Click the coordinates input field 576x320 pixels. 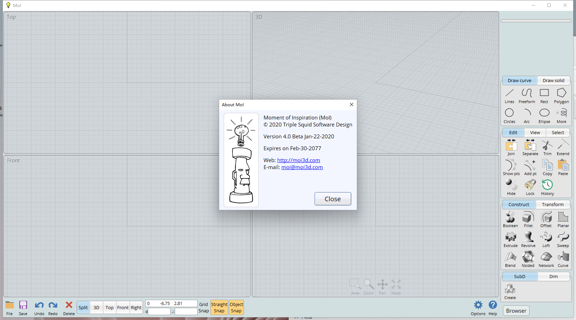pos(171,304)
